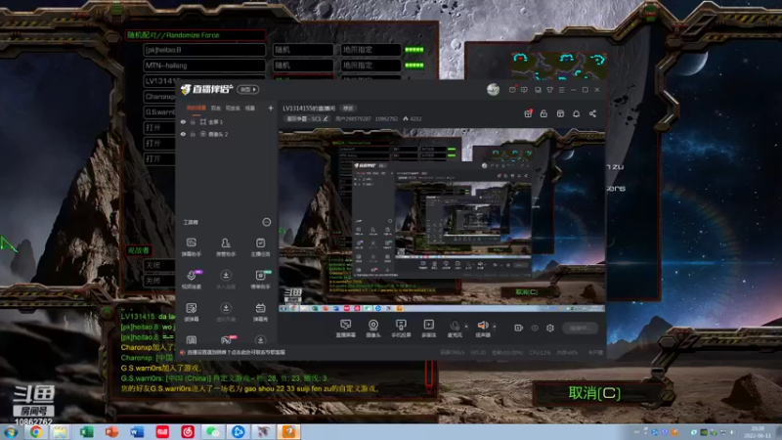Add a 摄像头 camera source
782x440 pixels.
[x=373, y=329]
